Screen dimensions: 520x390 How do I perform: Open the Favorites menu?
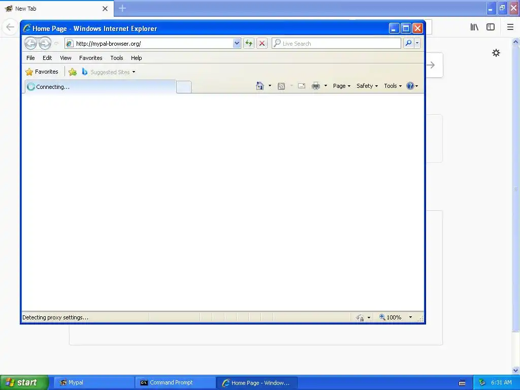click(x=90, y=58)
